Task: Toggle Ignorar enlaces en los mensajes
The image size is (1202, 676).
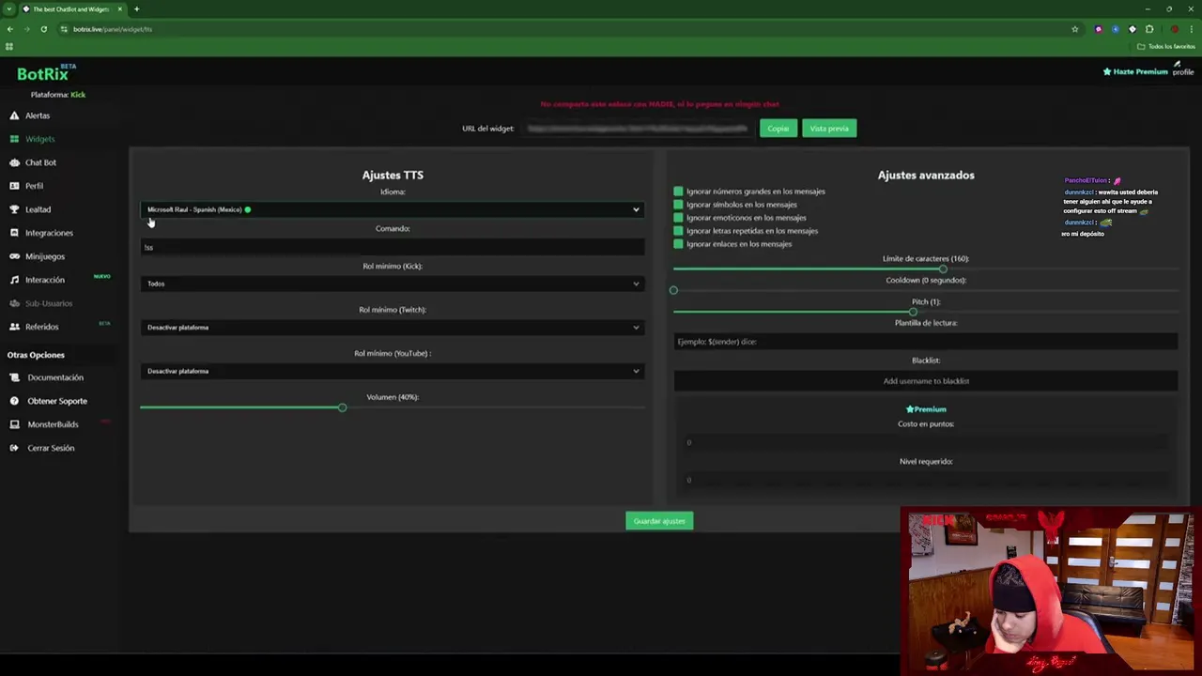Action: point(678,244)
